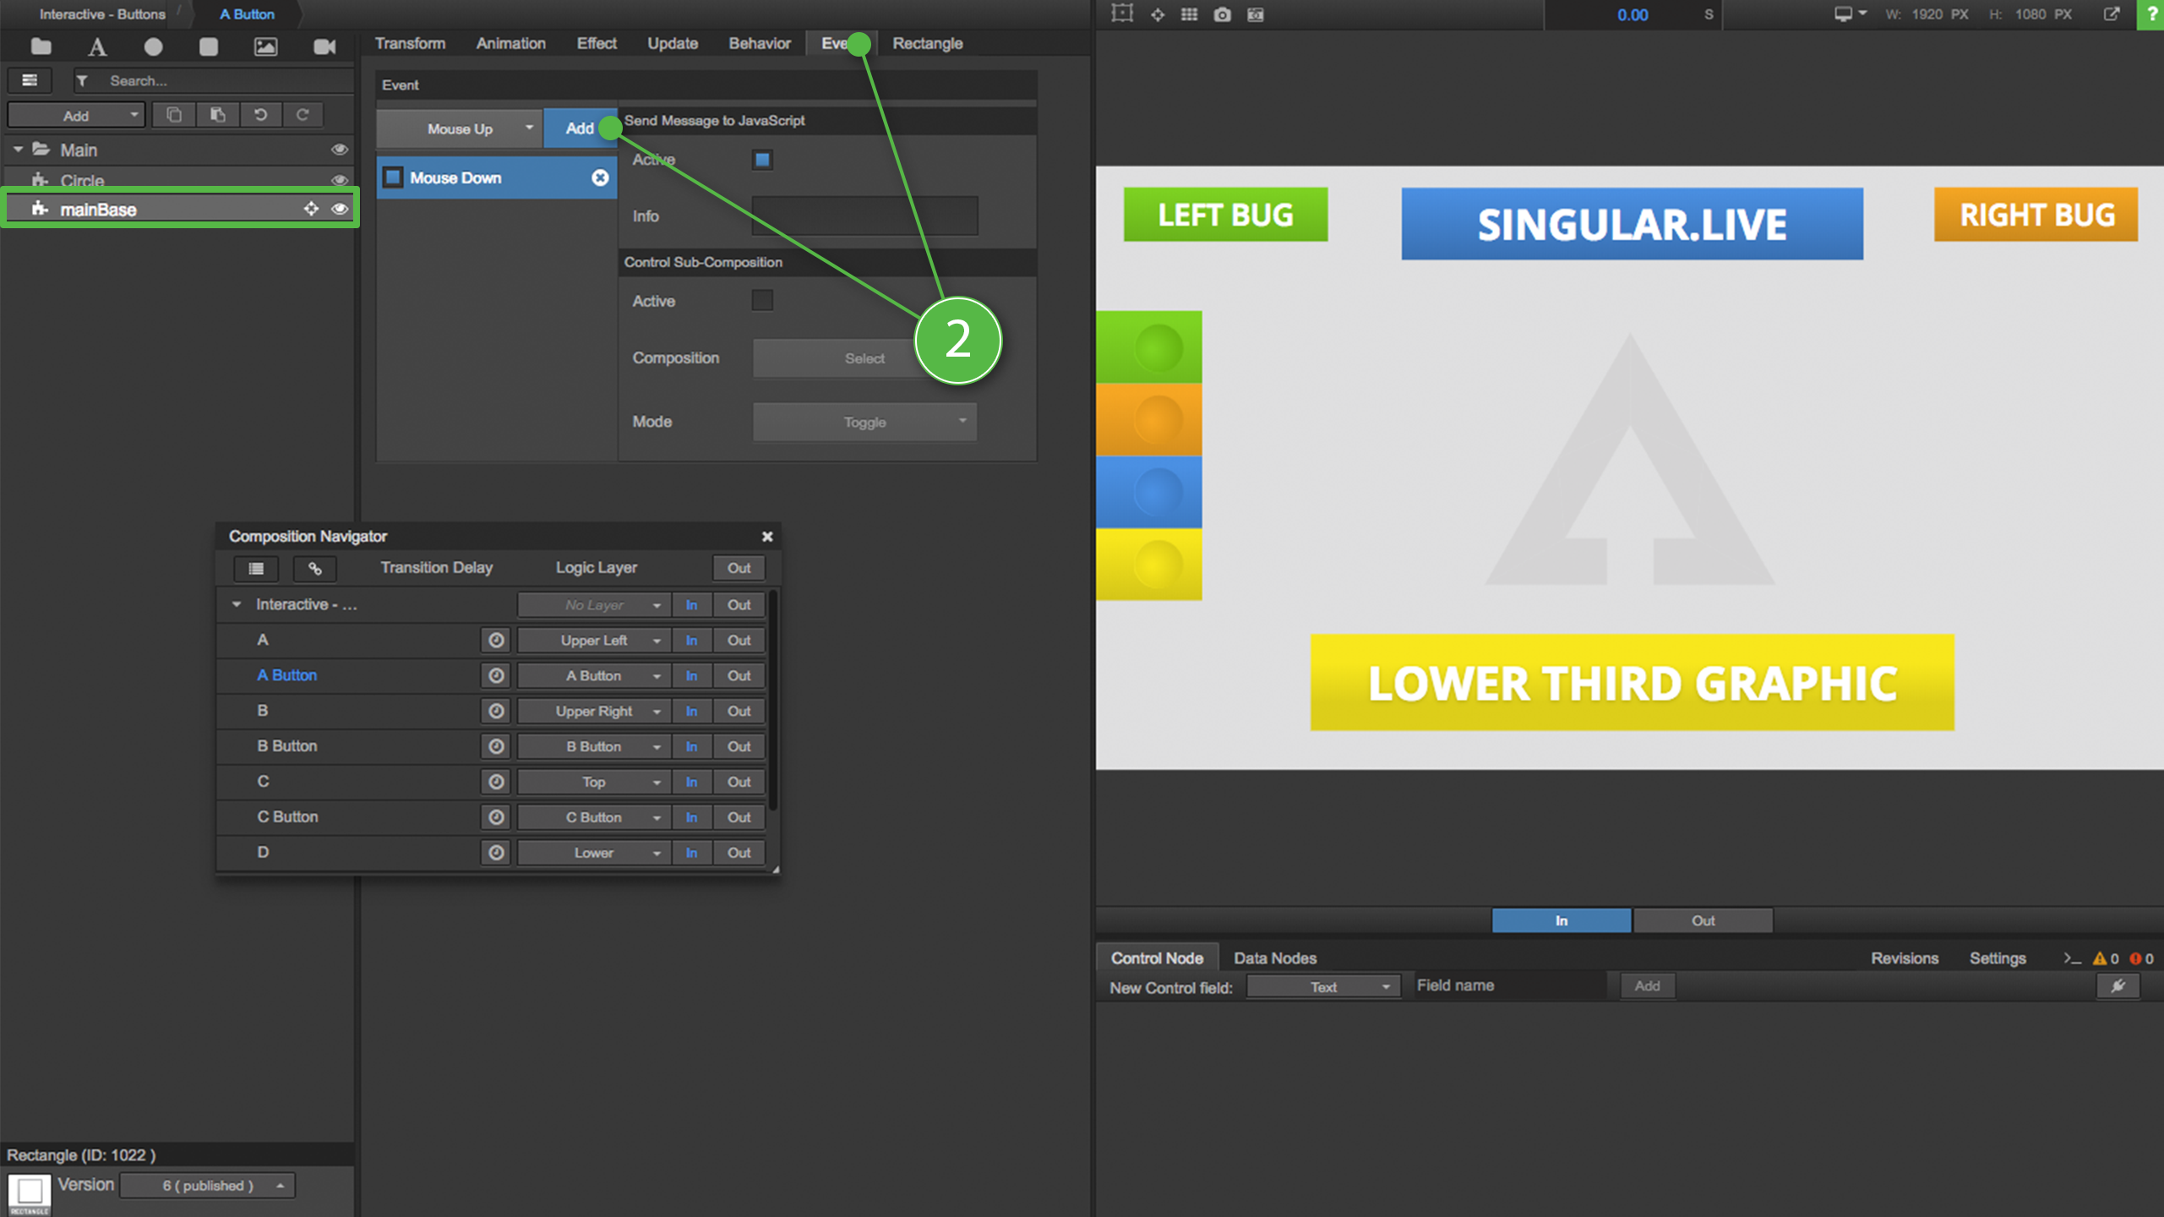This screenshot has width=2164, height=1217.
Task: Toggle the grid overlay icon
Action: 1189,14
